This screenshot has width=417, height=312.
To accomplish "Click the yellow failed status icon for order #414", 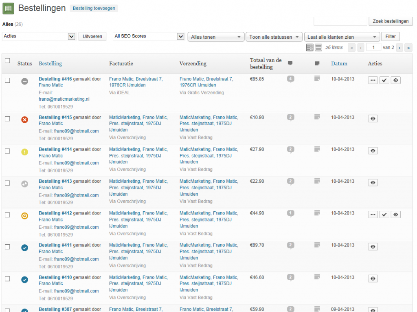I will click(x=25, y=152).
